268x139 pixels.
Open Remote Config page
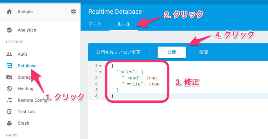pyautogui.click(x=33, y=100)
